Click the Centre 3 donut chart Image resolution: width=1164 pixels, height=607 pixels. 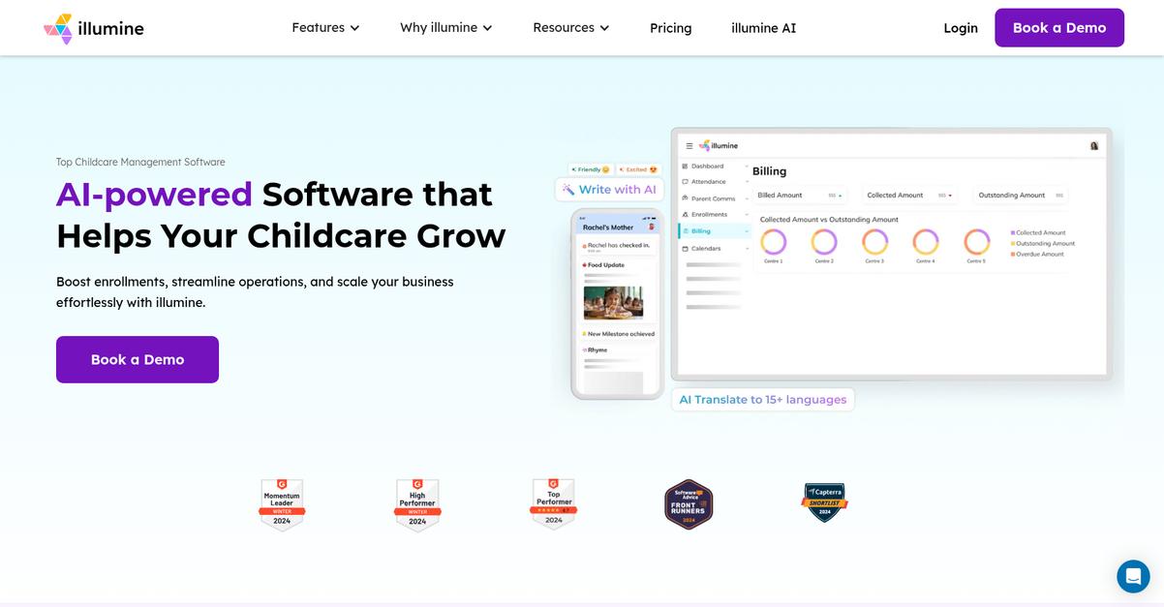click(x=874, y=242)
